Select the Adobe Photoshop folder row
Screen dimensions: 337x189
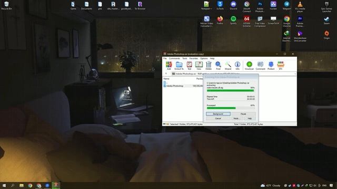pyautogui.click(x=183, y=86)
